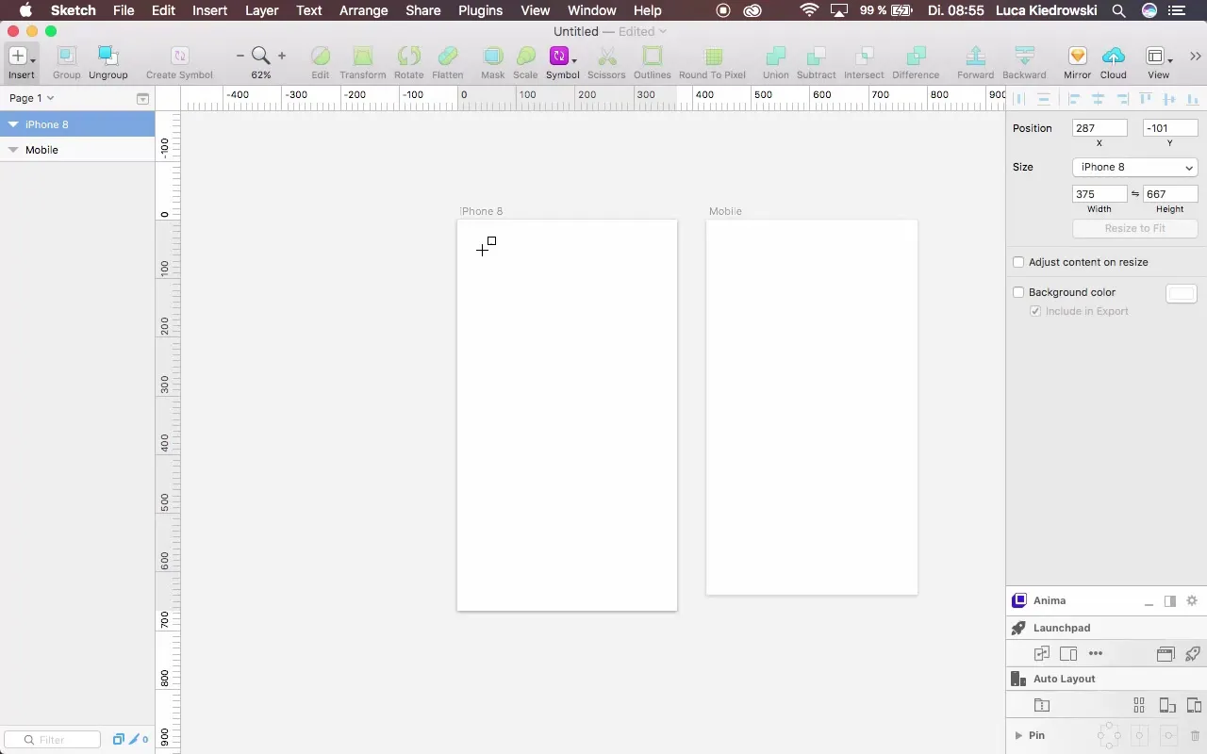Delete pins with the trash icon

click(1195, 735)
